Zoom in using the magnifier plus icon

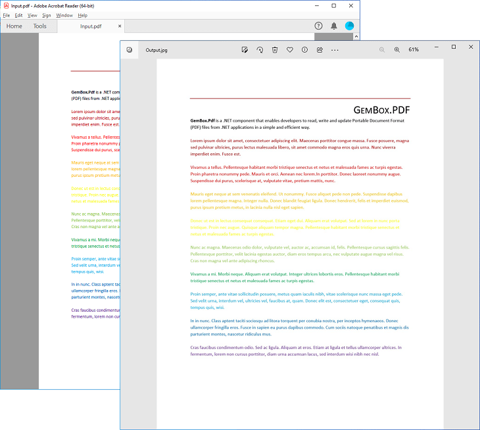click(x=397, y=50)
